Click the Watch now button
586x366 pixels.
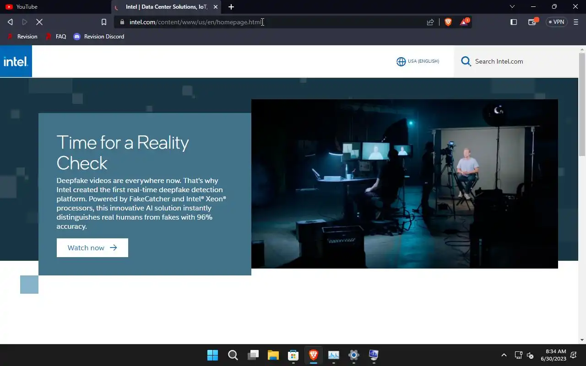pos(92,248)
